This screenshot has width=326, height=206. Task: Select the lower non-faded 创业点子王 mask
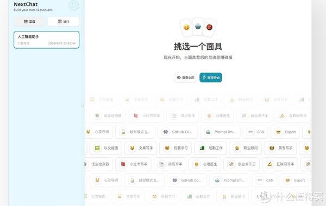(x=241, y=164)
